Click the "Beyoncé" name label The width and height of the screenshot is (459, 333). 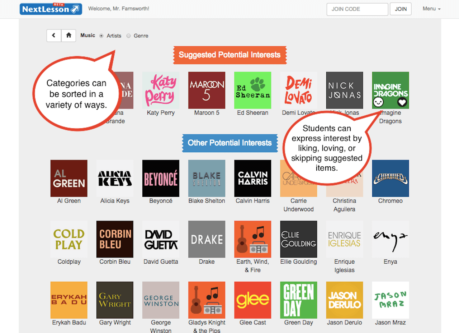pyautogui.click(x=161, y=201)
